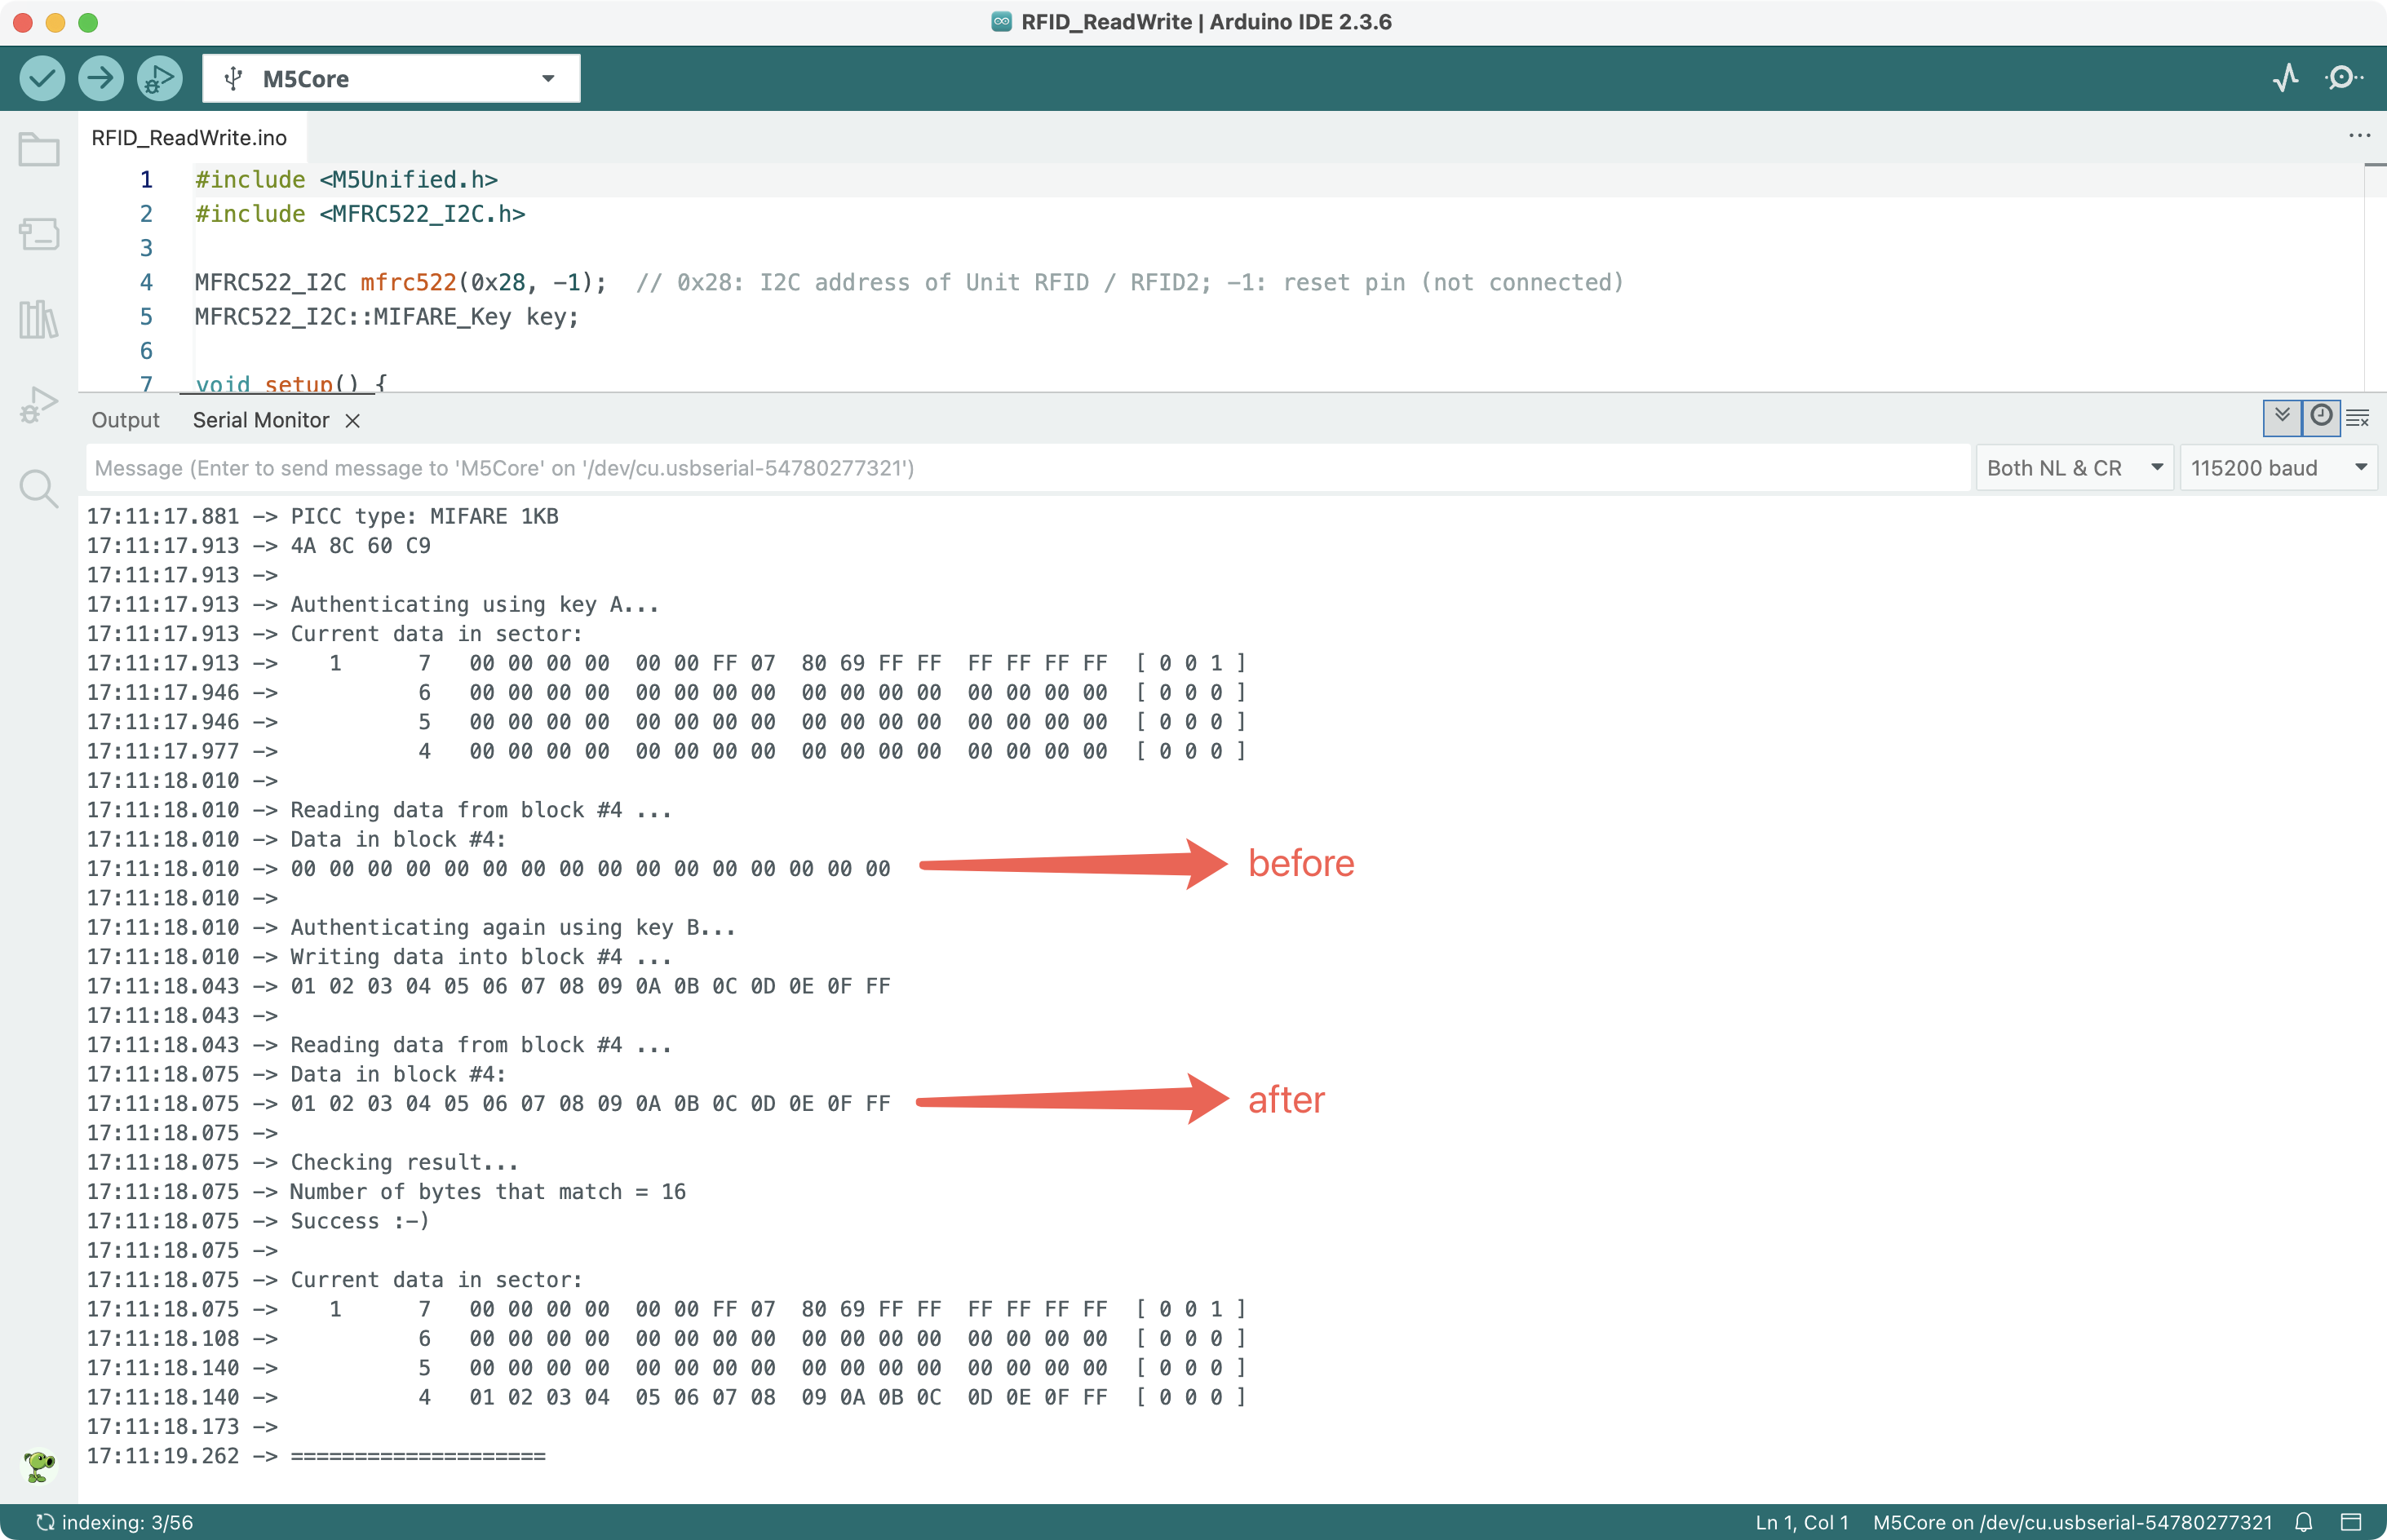Click the indexing 3/56 status item
This screenshot has width=2387, height=1540.
click(x=115, y=1522)
